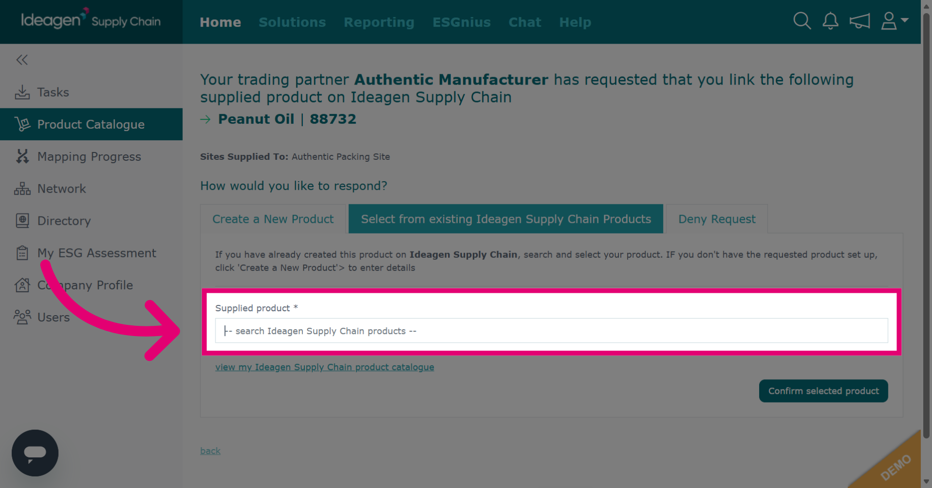Image resolution: width=932 pixels, height=488 pixels.
Task: Open the Solutions menu
Action: click(x=292, y=22)
